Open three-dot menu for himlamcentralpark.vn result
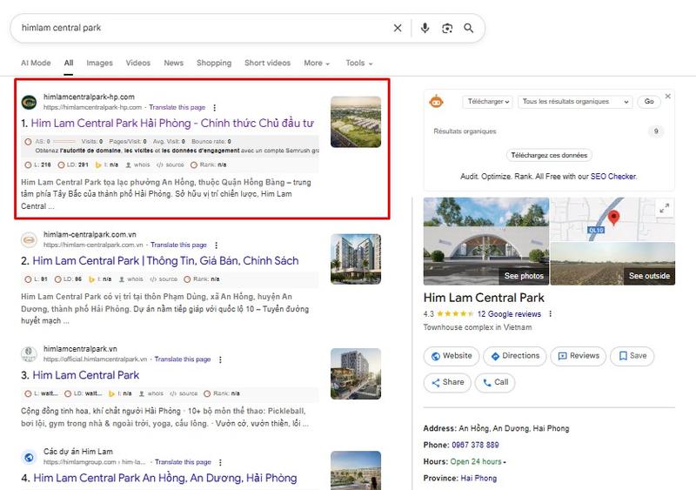Viewport: 696px width, 490px height. click(220, 359)
